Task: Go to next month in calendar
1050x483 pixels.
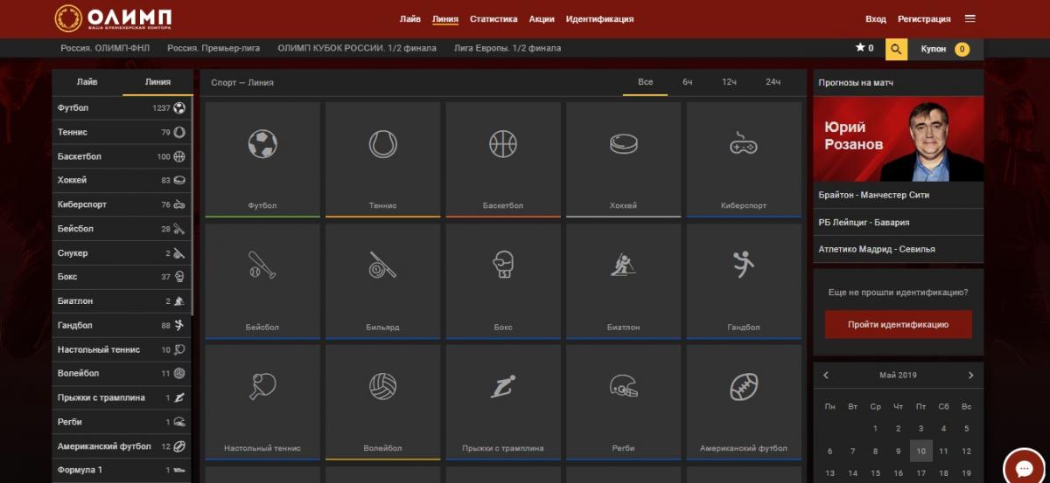Action: tap(970, 375)
